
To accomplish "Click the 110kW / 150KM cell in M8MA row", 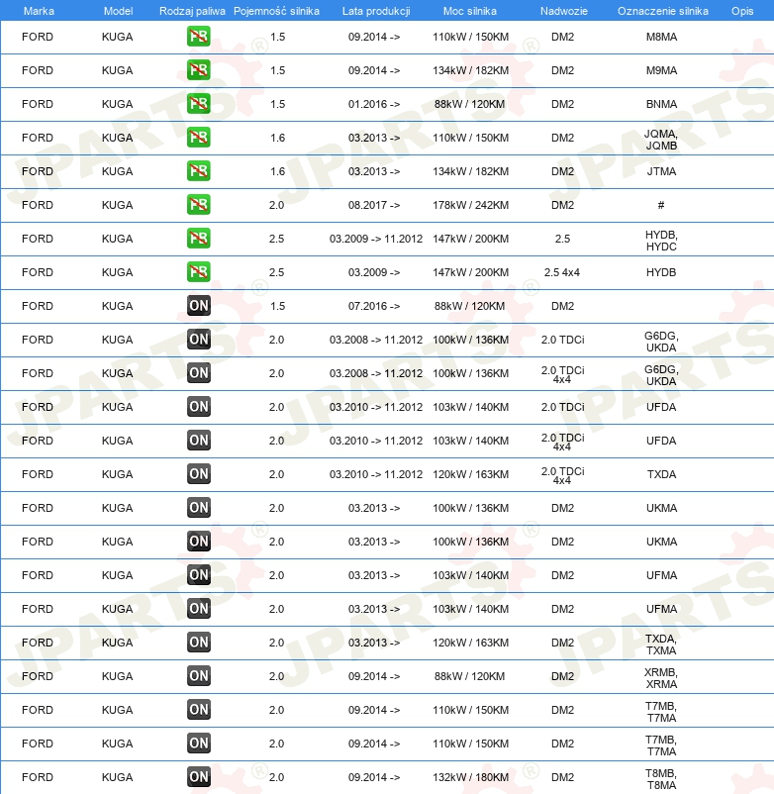I will pyautogui.click(x=470, y=37).
